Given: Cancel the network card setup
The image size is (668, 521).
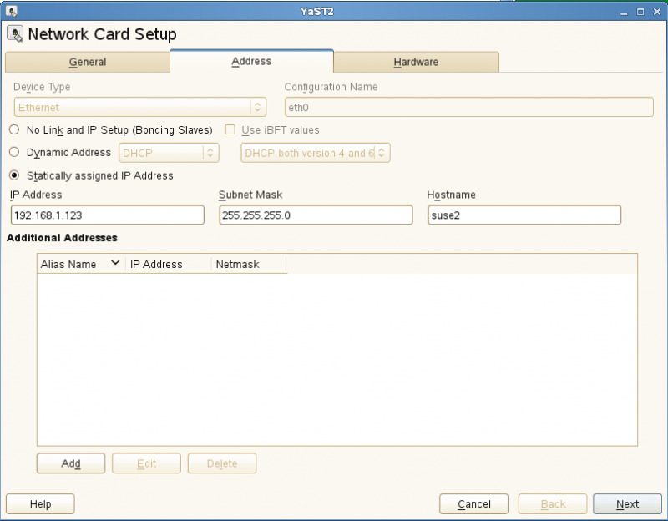Looking at the screenshot, I should tap(473, 503).
